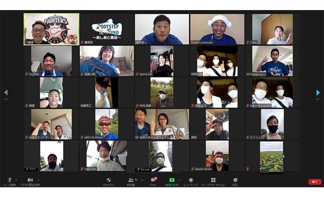Go to next gallery page with right arrow
This screenshot has height=197, width=324.
click(318, 92)
